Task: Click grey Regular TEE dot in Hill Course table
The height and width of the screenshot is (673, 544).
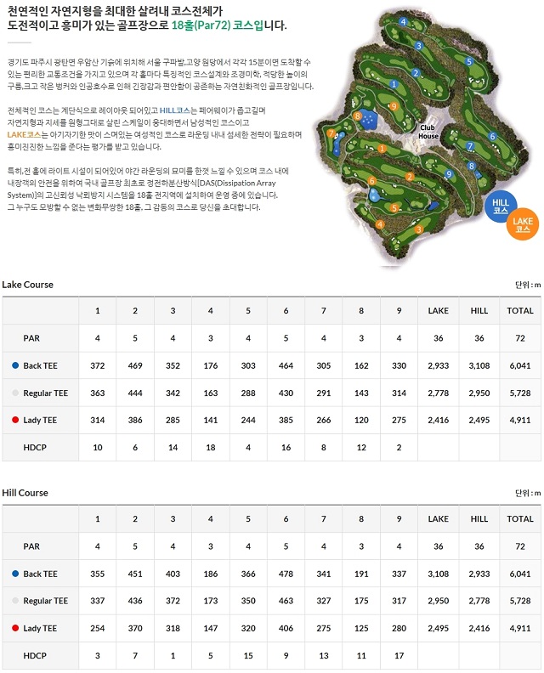Action: [x=15, y=601]
